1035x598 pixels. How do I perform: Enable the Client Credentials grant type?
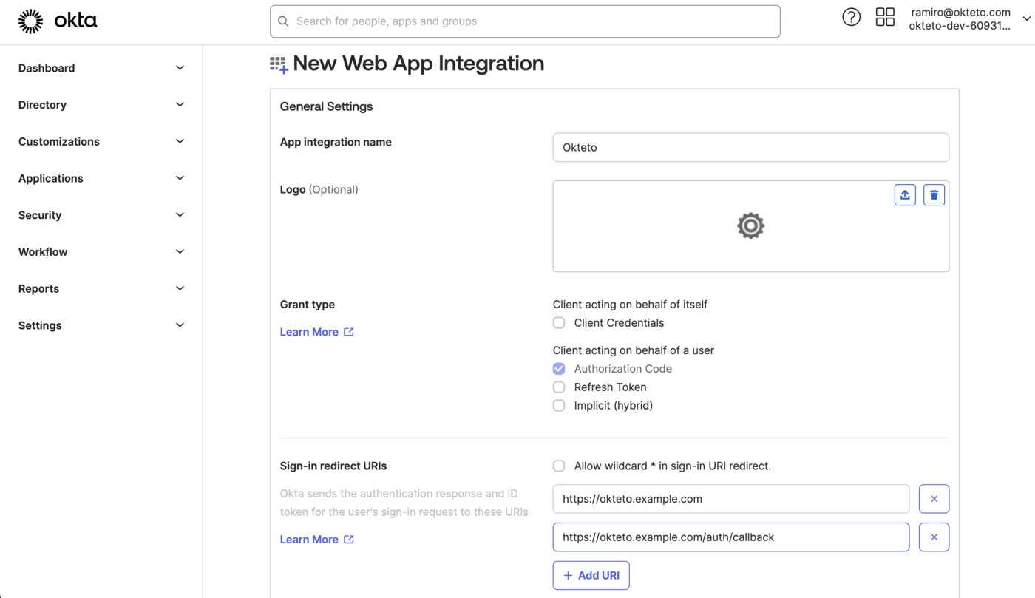point(558,322)
